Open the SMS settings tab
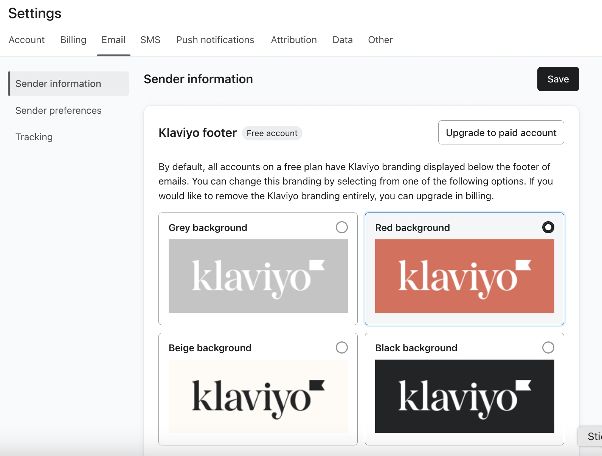The width and height of the screenshot is (602, 456). point(150,40)
